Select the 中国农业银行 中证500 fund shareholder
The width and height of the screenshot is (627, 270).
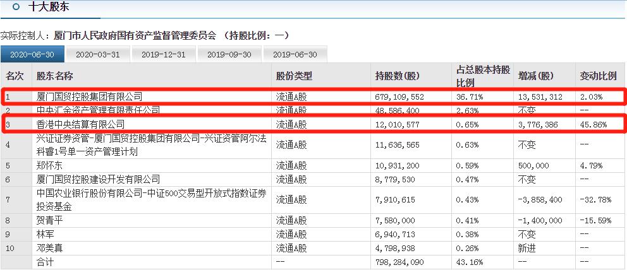click(151, 200)
